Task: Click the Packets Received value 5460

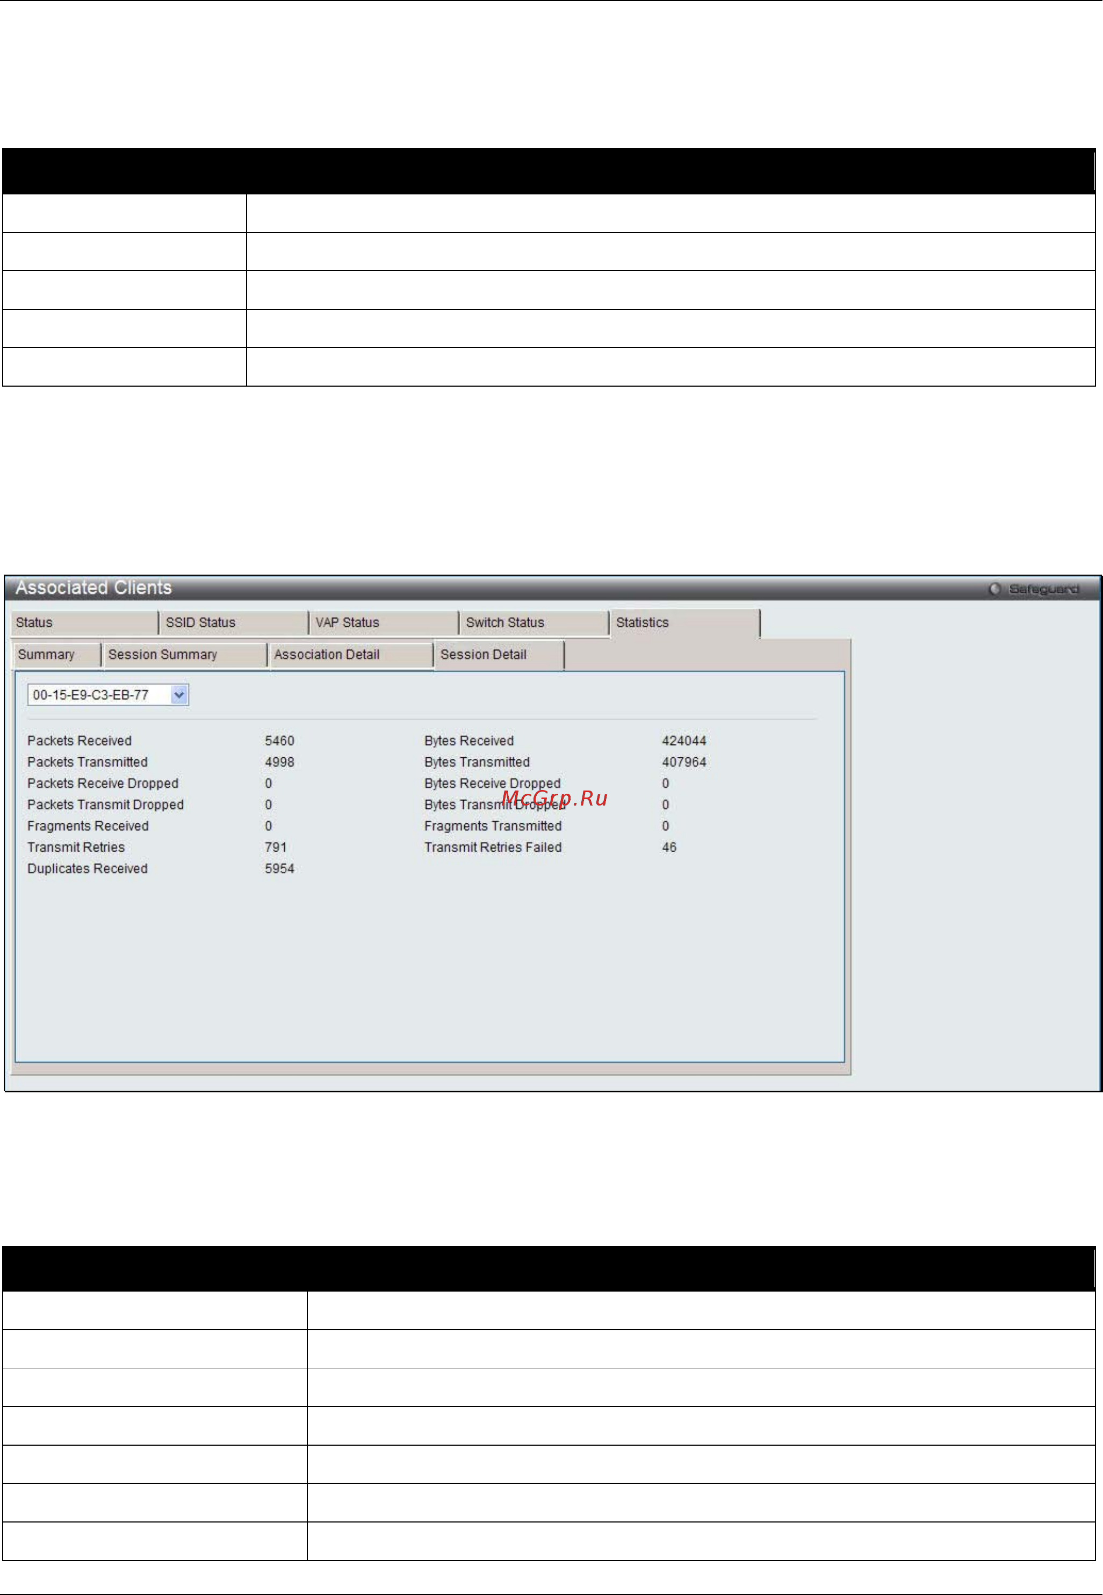Action: (x=279, y=741)
